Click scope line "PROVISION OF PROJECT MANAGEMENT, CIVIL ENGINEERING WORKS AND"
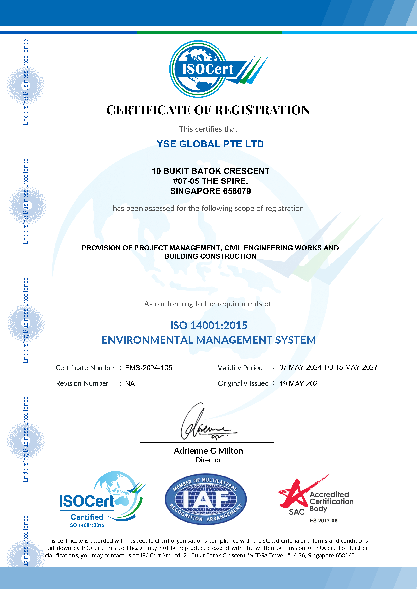This screenshot has width=417, height=590. pyautogui.click(x=210, y=248)
